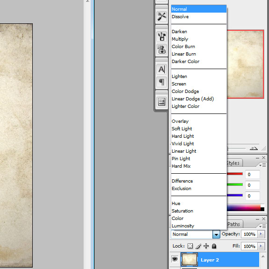Click the lock position move icon
Image resolution: width=269 pixels, height=269 pixels.
click(206, 246)
